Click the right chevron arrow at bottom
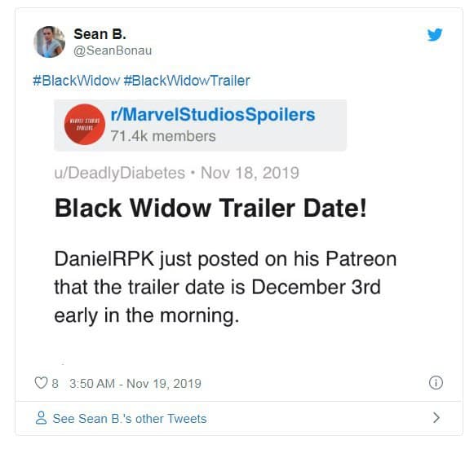 [x=436, y=418]
